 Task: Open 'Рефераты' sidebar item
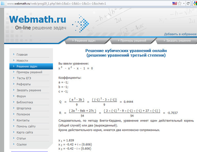(24, 84)
